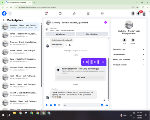Screen dimensions: 150x120
Task: Click the attach photo icon in composer
Action: coord(51,105)
